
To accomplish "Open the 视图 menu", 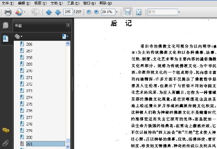I will tap(41, 3).
